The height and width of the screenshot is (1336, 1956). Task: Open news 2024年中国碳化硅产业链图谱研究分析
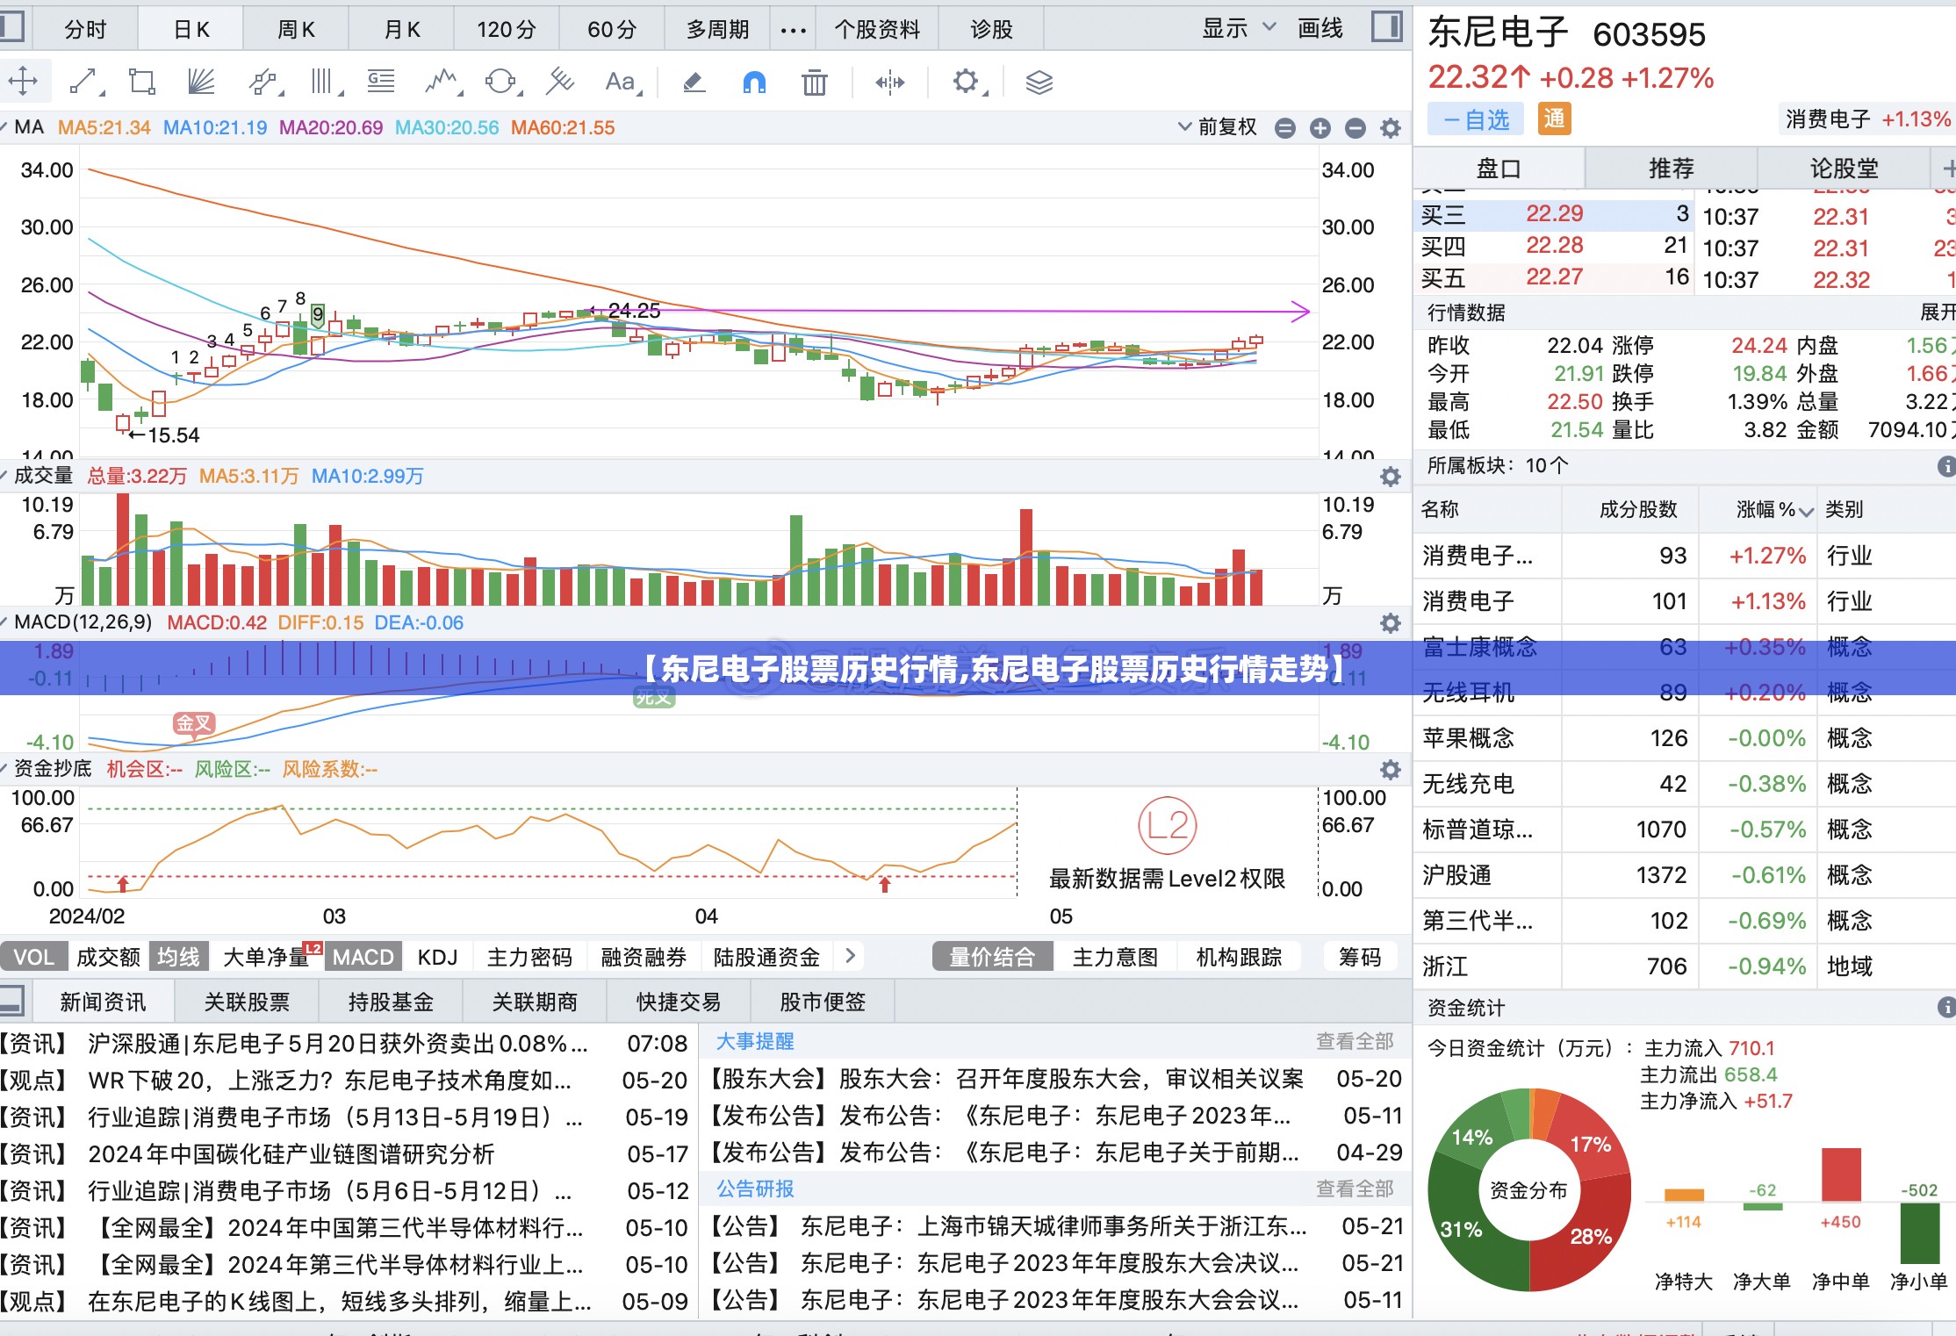[291, 1153]
